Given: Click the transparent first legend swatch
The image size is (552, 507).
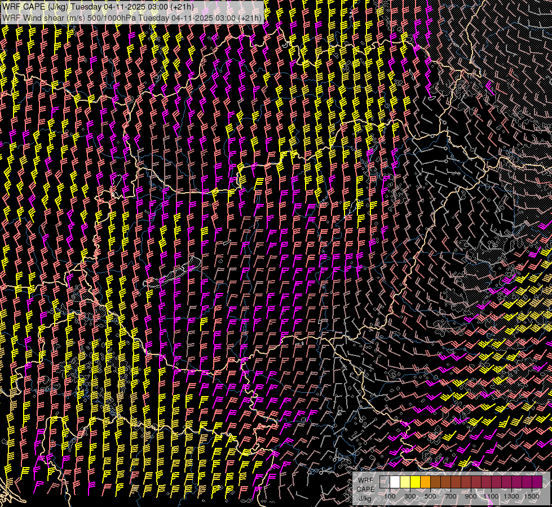Looking at the screenshot, I should [385, 482].
